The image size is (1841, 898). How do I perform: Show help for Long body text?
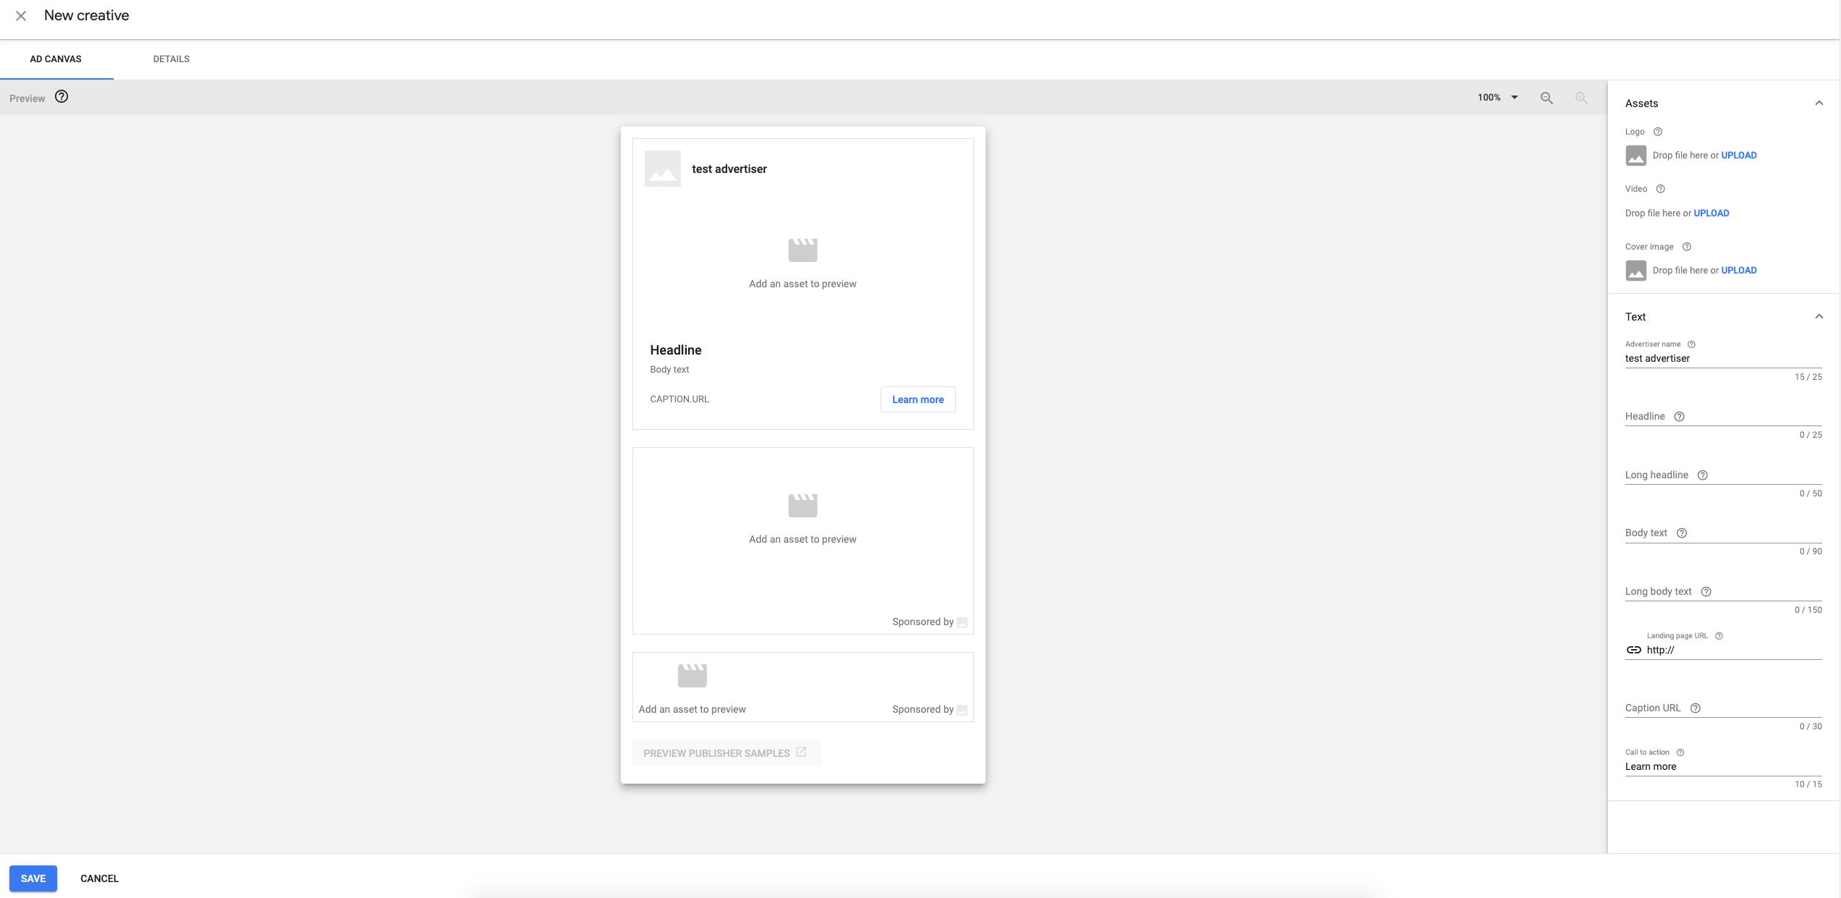tap(1706, 592)
